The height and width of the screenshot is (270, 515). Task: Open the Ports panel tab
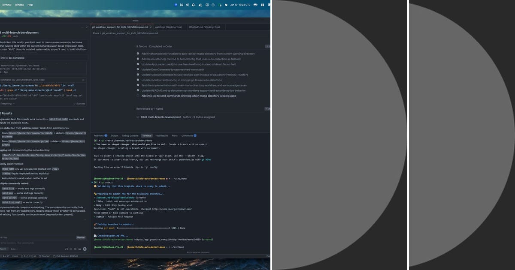tap(175, 135)
